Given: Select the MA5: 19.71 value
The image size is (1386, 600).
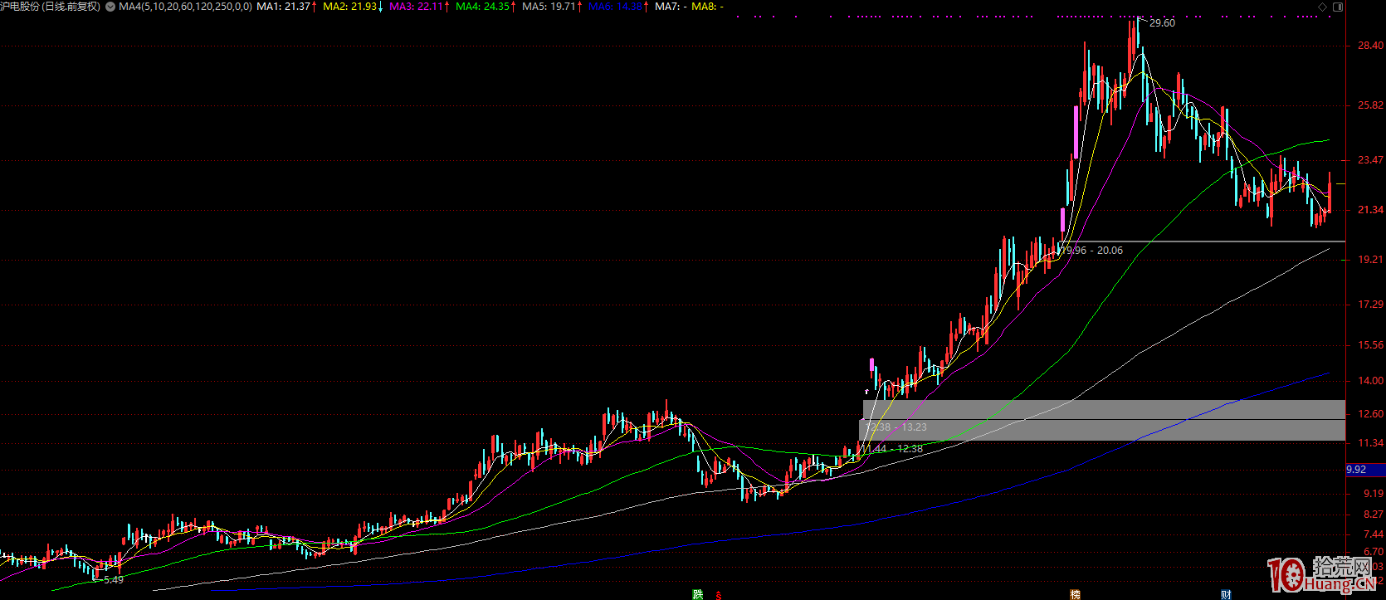Looking at the screenshot, I should point(549,7).
